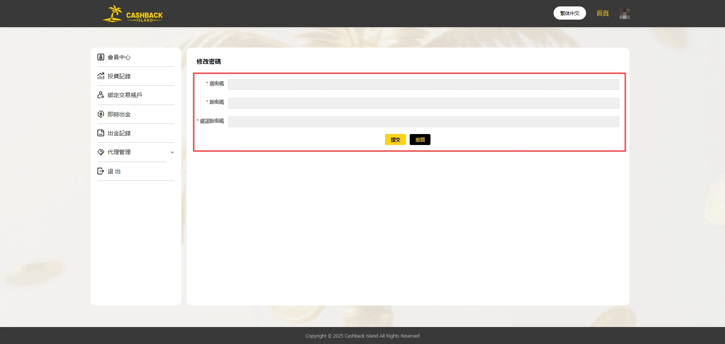Click the 即時出金 withdrawal icon

(x=100, y=114)
